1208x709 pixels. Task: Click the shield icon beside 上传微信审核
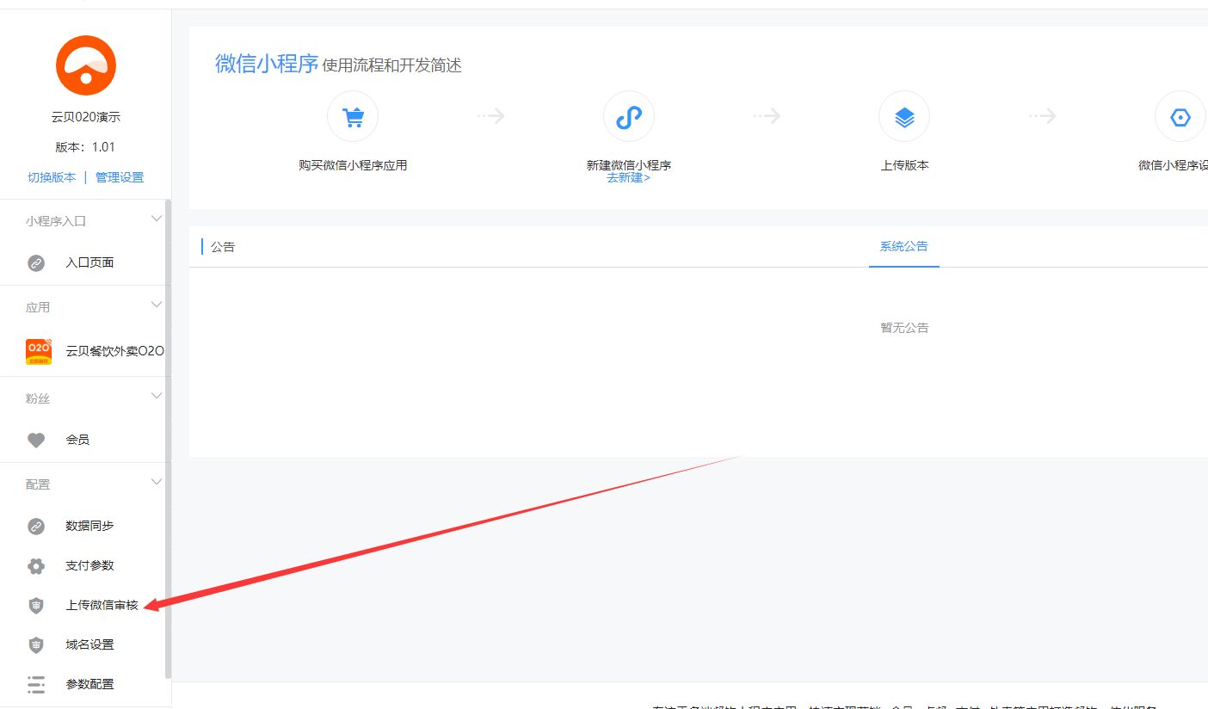[36, 605]
